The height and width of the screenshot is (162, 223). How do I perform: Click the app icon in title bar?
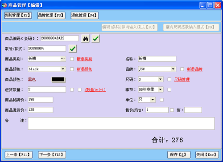point(4,5)
